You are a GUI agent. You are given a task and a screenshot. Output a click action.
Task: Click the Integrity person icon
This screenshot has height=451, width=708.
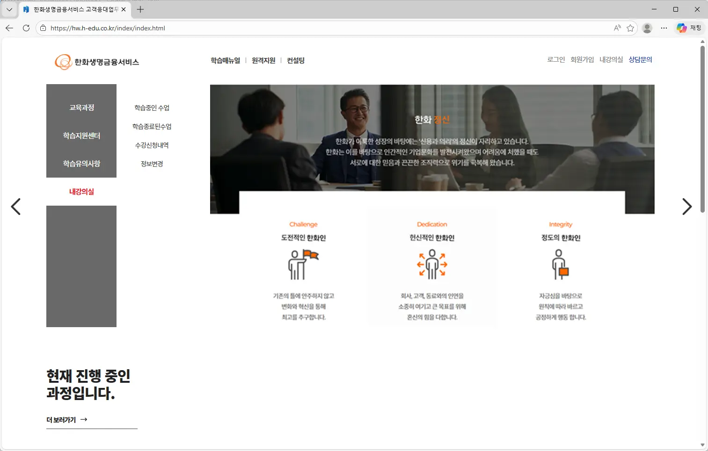point(560,265)
